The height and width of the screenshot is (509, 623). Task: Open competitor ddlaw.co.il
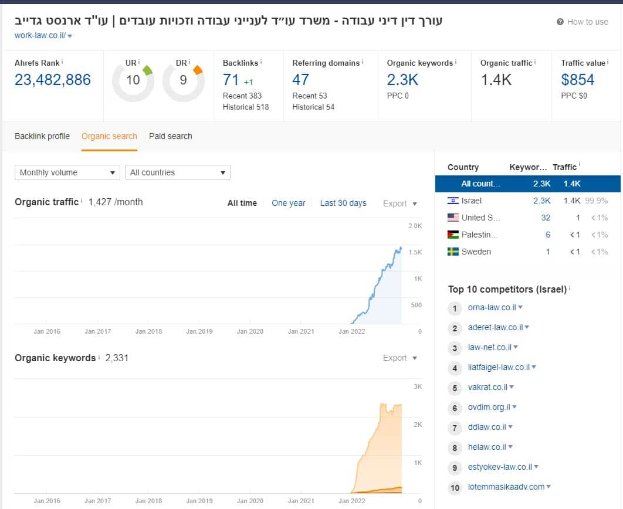point(487,427)
